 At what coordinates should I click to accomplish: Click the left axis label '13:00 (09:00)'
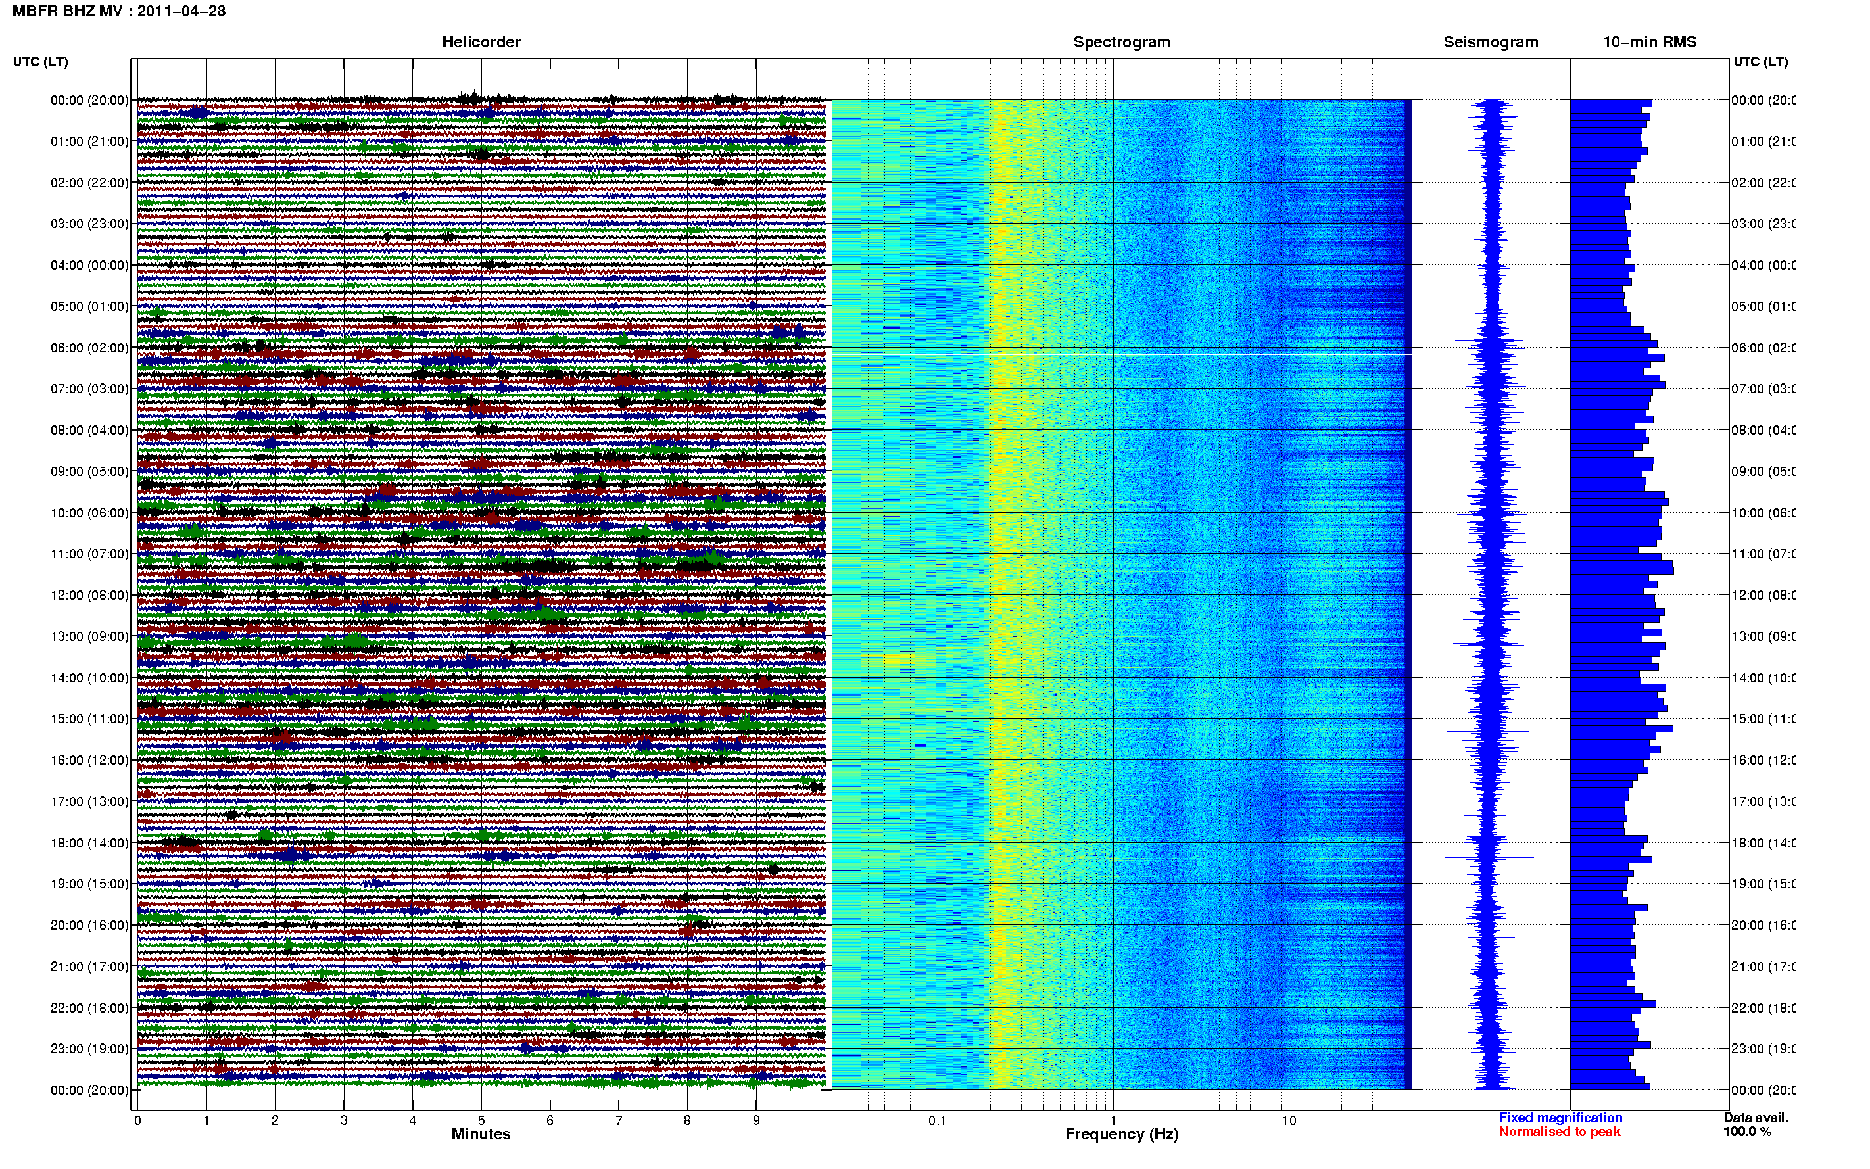click(x=89, y=636)
